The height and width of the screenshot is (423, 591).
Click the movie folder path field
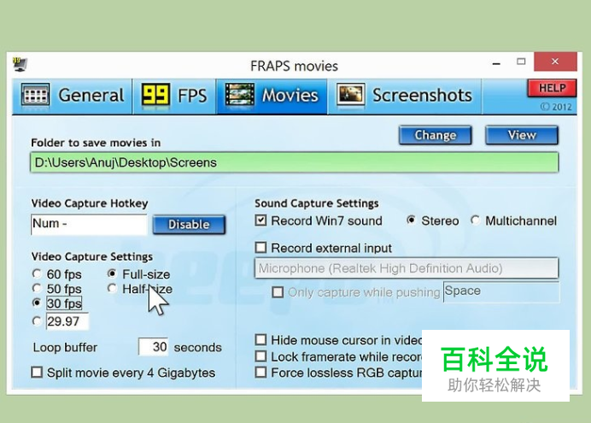[x=294, y=162]
